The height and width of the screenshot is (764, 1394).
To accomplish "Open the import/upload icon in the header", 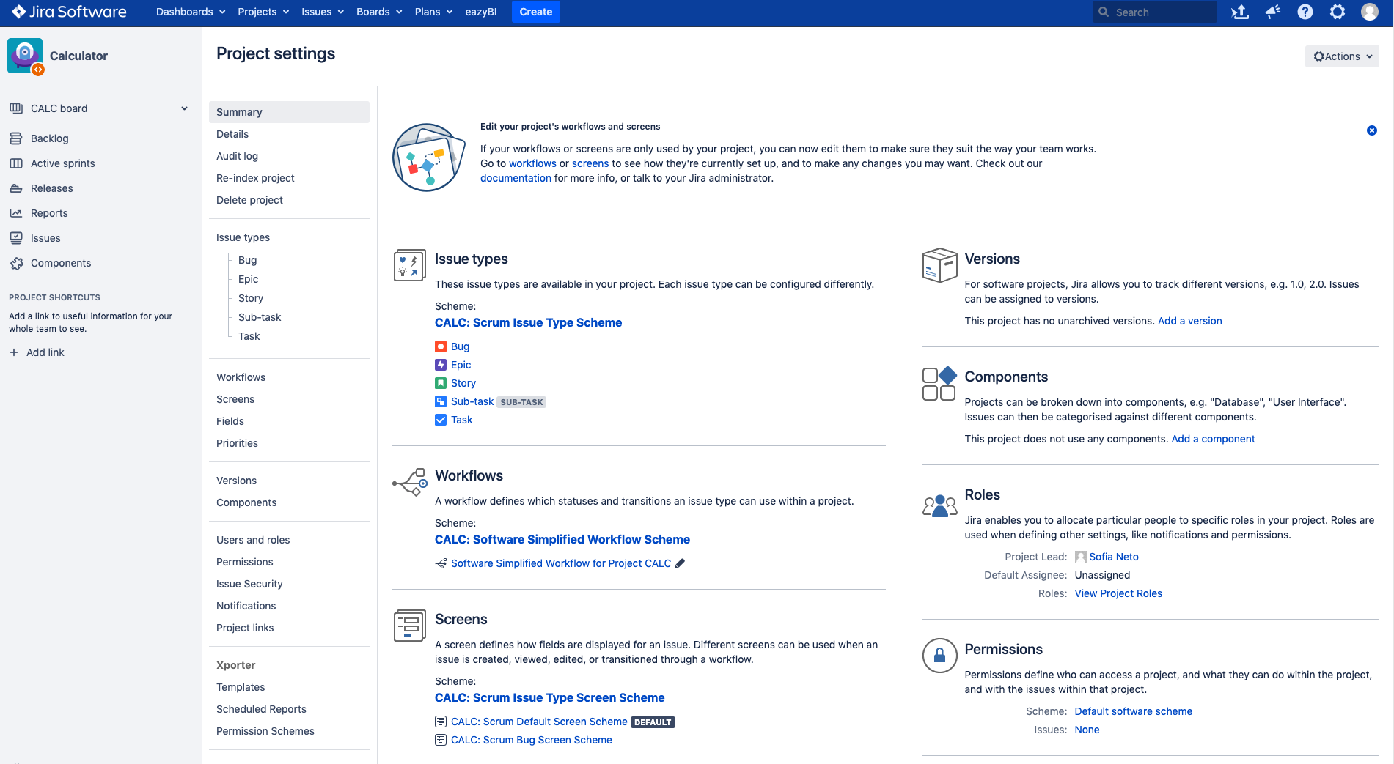I will [x=1240, y=12].
